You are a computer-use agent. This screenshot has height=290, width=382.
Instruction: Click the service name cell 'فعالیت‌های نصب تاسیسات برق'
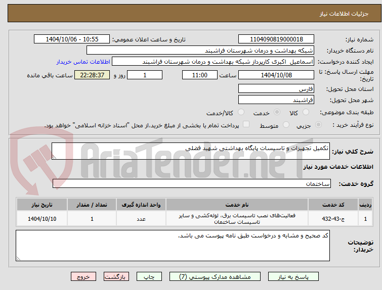(x=237, y=219)
